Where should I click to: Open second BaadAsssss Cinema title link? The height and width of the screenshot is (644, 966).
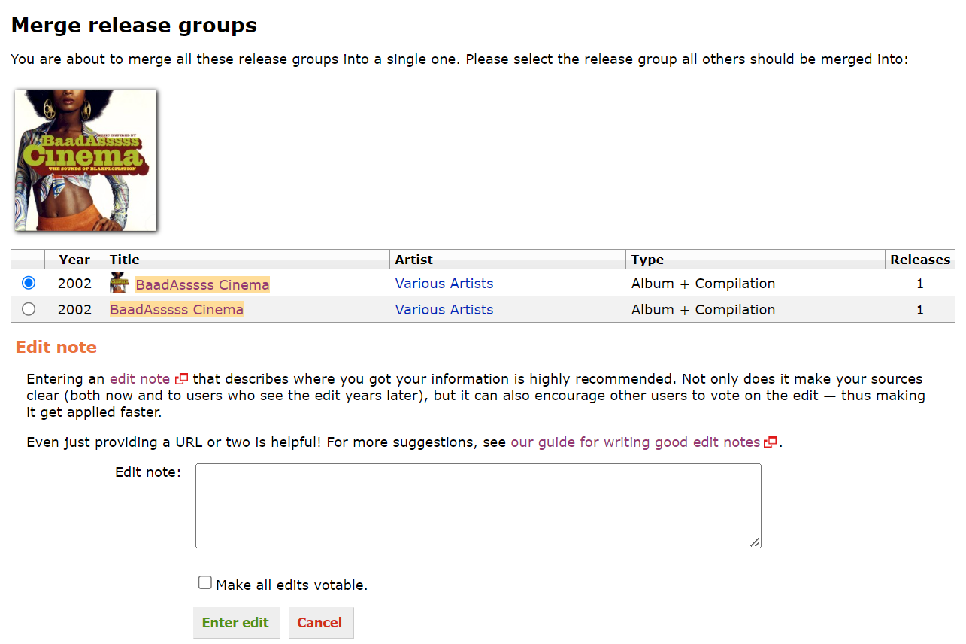tap(177, 310)
